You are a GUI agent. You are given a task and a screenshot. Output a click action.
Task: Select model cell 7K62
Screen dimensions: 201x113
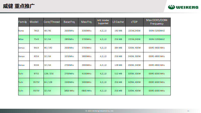coord(36,31)
